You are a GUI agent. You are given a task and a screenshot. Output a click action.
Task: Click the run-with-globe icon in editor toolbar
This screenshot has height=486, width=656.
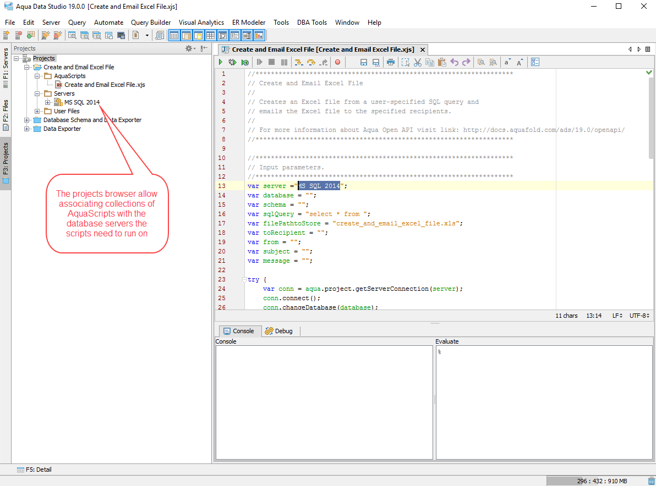(x=245, y=62)
